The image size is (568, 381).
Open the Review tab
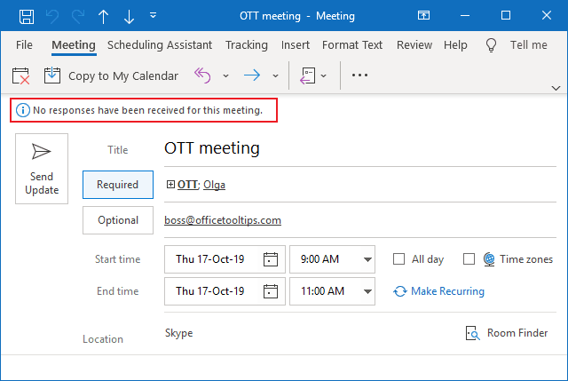point(414,45)
